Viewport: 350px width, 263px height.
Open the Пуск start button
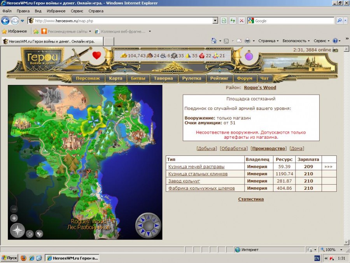pos(9,258)
